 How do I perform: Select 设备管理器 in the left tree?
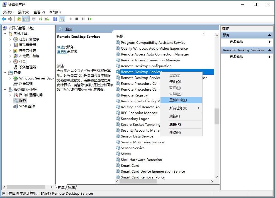click(28, 67)
